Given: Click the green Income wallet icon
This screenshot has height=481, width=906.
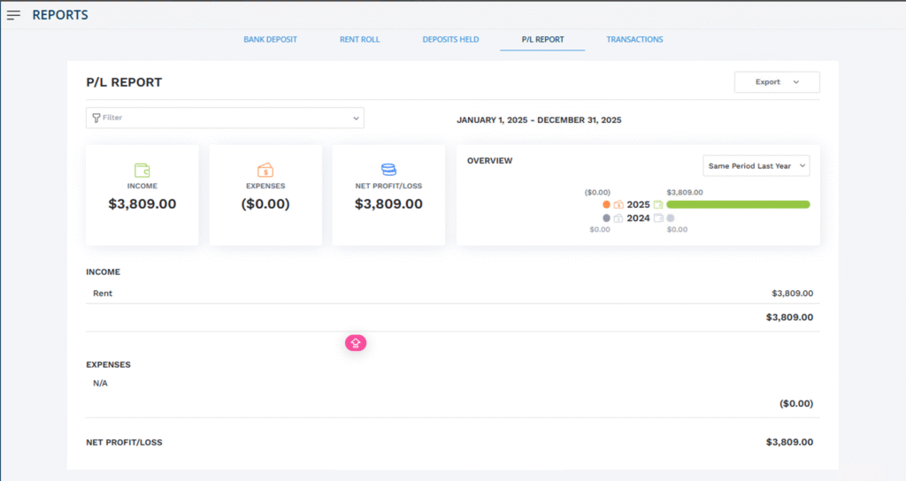Looking at the screenshot, I should point(142,170).
